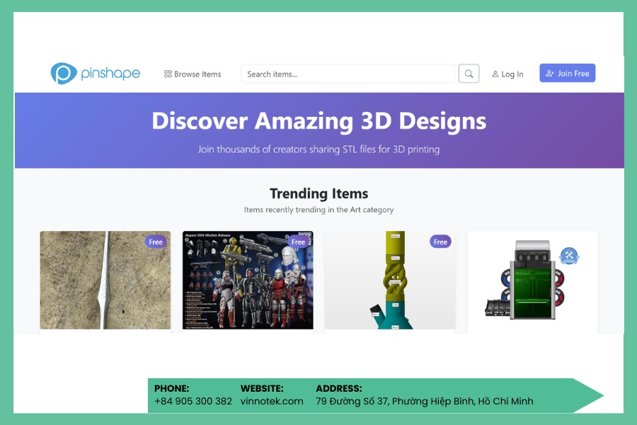Click the magnifying glass search button

pyautogui.click(x=469, y=74)
